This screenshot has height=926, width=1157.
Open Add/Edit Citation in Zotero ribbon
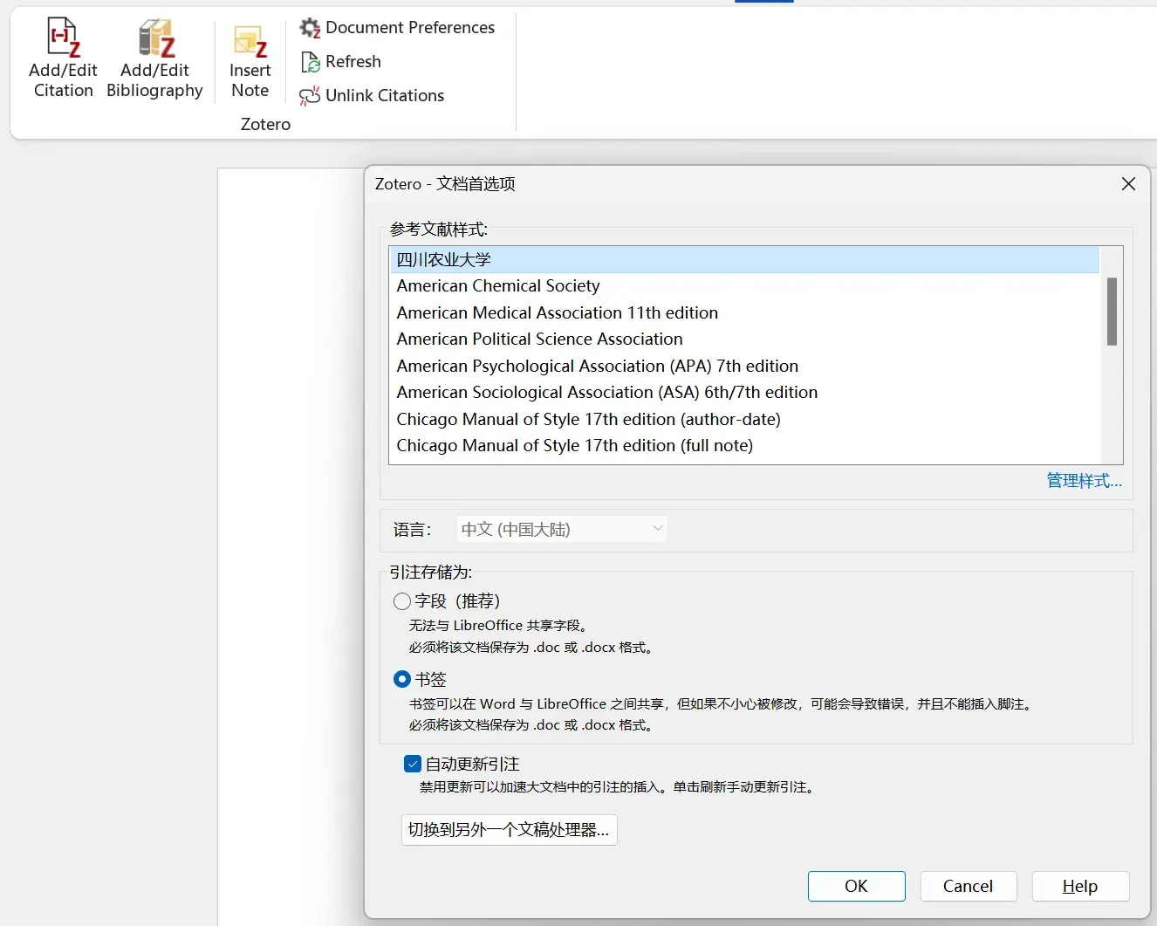point(63,58)
